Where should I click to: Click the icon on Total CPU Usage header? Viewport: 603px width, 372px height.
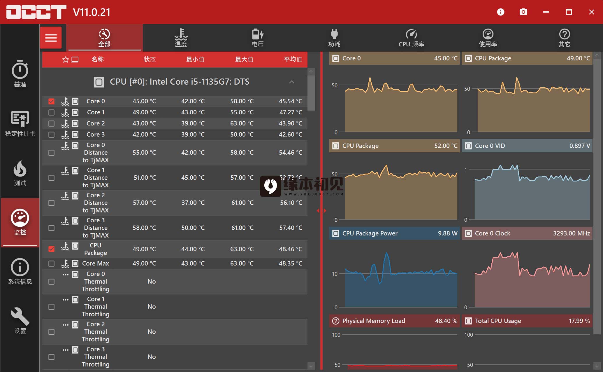tap(468, 321)
